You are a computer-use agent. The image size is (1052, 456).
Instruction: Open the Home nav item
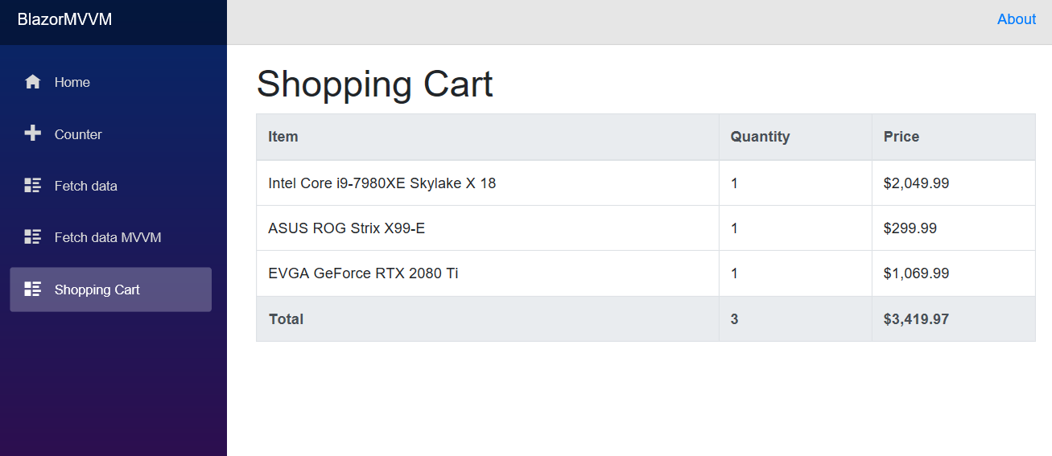tap(72, 82)
